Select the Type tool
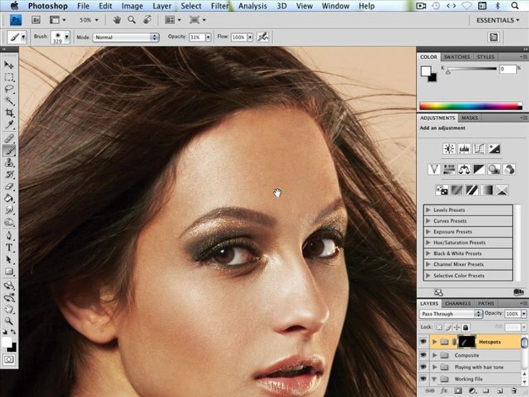This screenshot has height=397, width=529. pyautogui.click(x=9, y=248)
